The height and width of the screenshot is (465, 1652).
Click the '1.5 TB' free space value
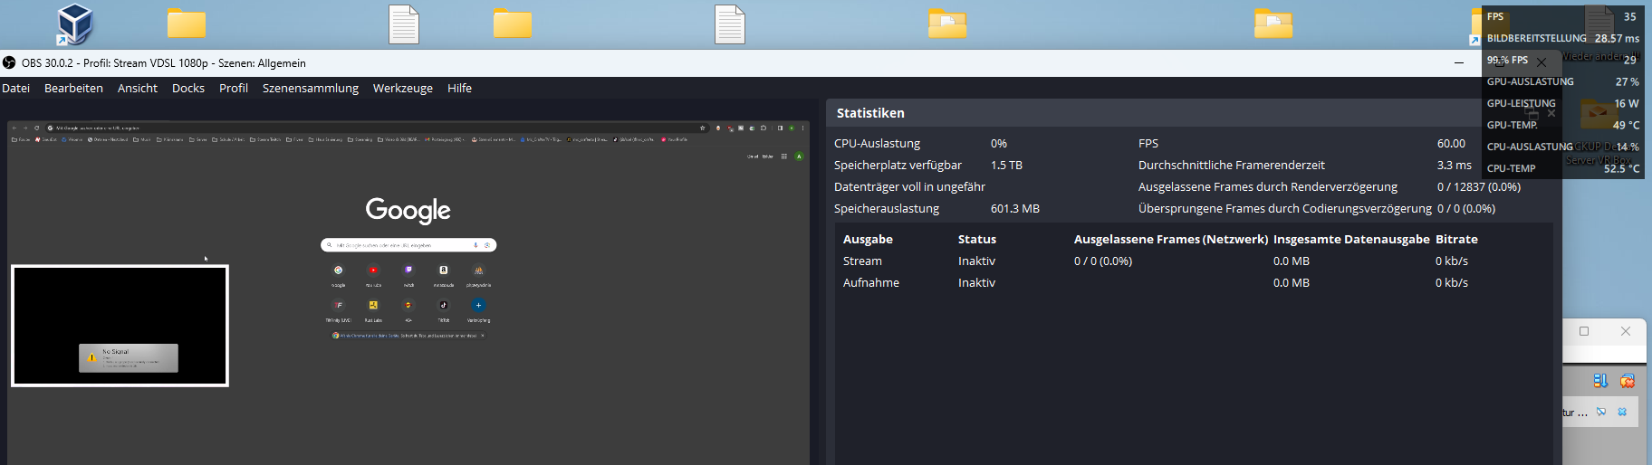point(1006,165)
